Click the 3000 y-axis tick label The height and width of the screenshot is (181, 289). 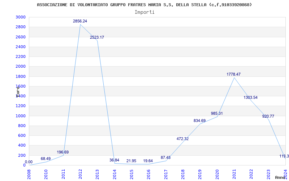point(21,17)
